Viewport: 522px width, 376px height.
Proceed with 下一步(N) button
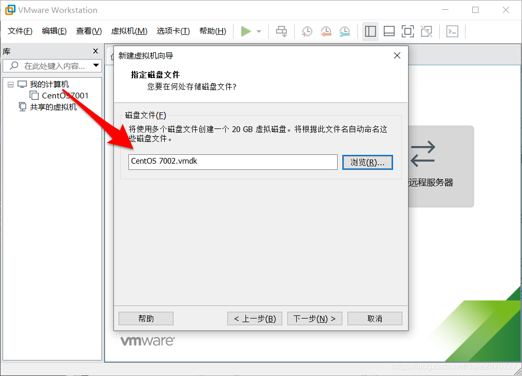(315, 319)
